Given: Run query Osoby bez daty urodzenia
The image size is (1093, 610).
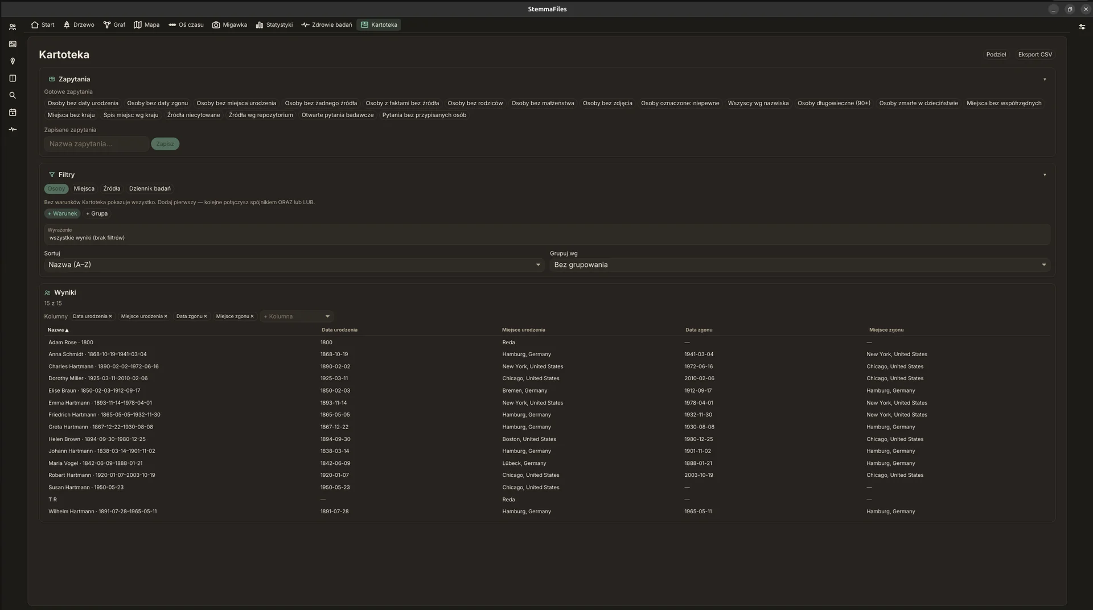Looking at the screenshot, I should tap(83, 104).
